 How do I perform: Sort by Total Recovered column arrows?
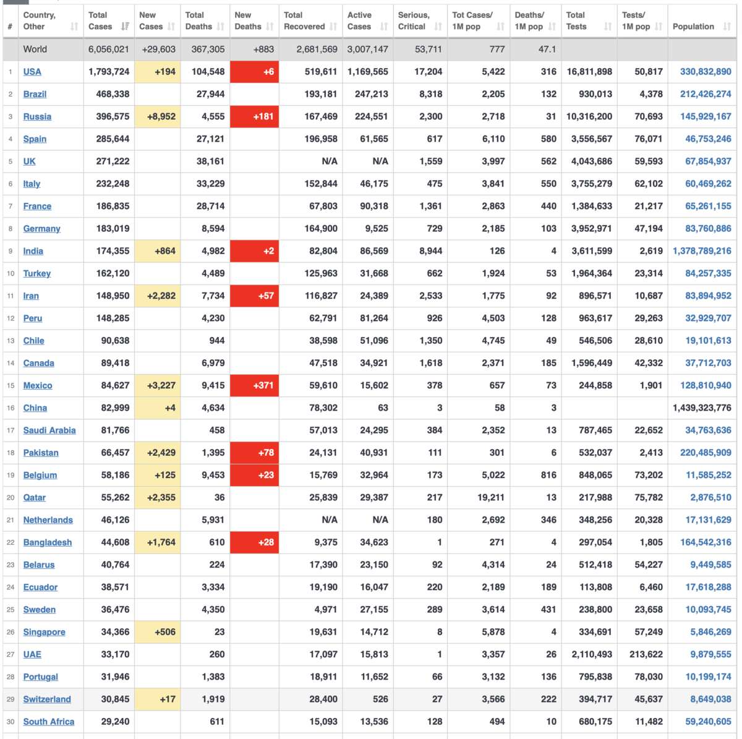click(x=333, y=27)
